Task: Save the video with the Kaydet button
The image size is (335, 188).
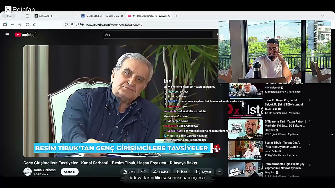Action: tap(203, 172)
